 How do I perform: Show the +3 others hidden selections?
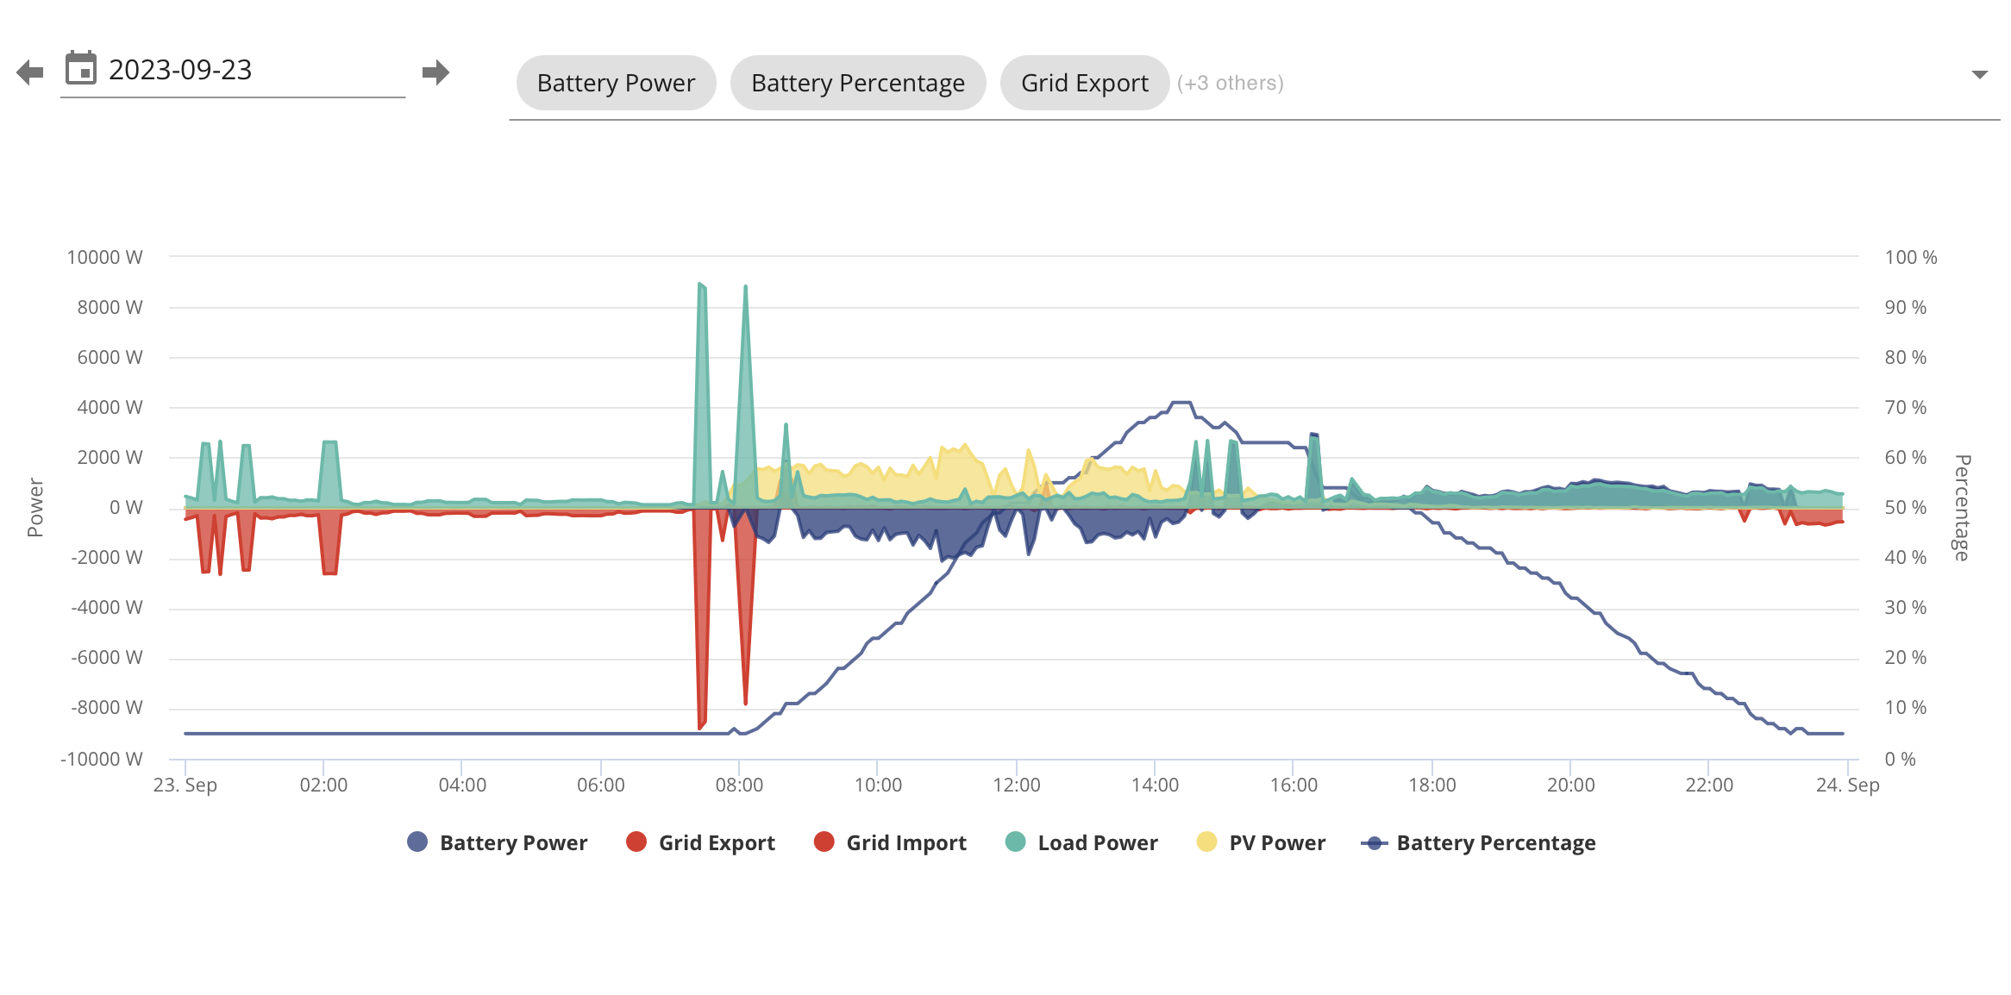click(1231, 84)
